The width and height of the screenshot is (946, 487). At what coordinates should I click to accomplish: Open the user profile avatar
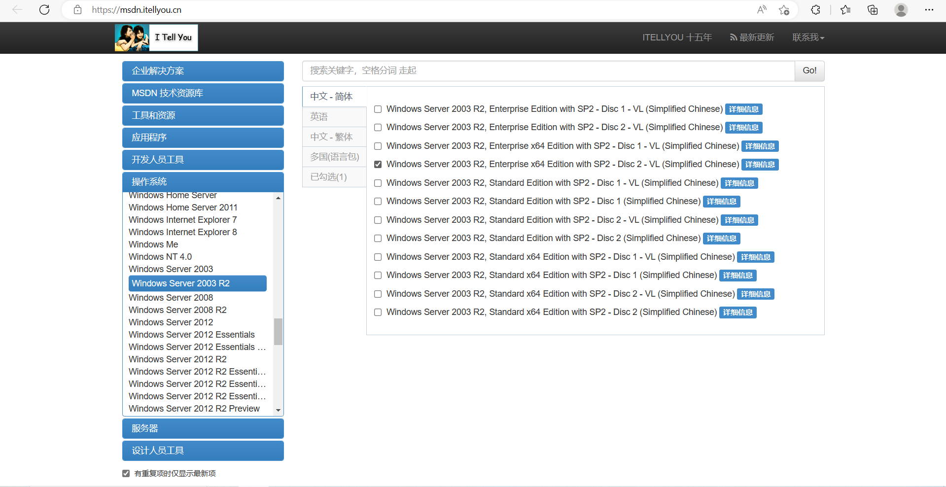tap(901, 10)
